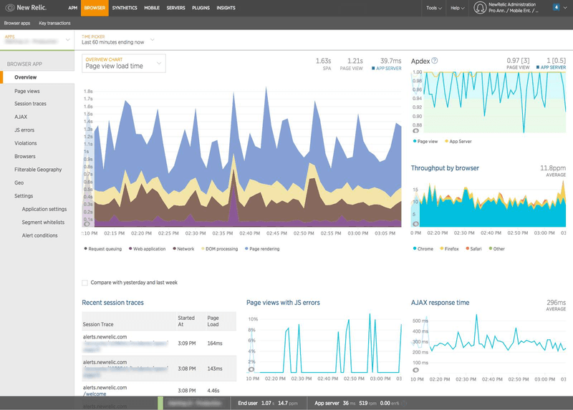Image resolution: width=573 pixels, height=410 pixels.
Task: Open the Overview Chart dropdown
Action: [x=124, y=63]
